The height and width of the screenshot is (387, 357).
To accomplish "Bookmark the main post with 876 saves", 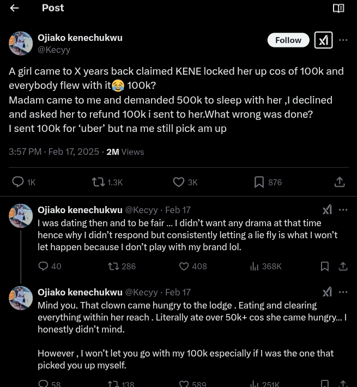I will [x=259, y=182].
